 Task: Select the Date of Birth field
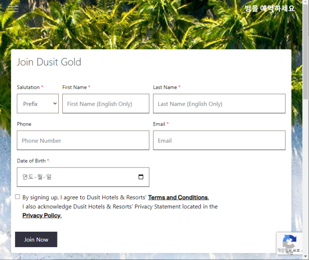click(x=83, y=177)
